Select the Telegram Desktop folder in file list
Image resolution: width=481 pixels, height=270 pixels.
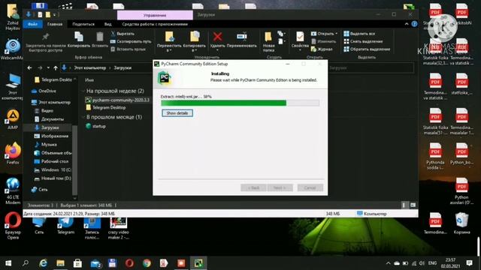click(x=106, y=107)
